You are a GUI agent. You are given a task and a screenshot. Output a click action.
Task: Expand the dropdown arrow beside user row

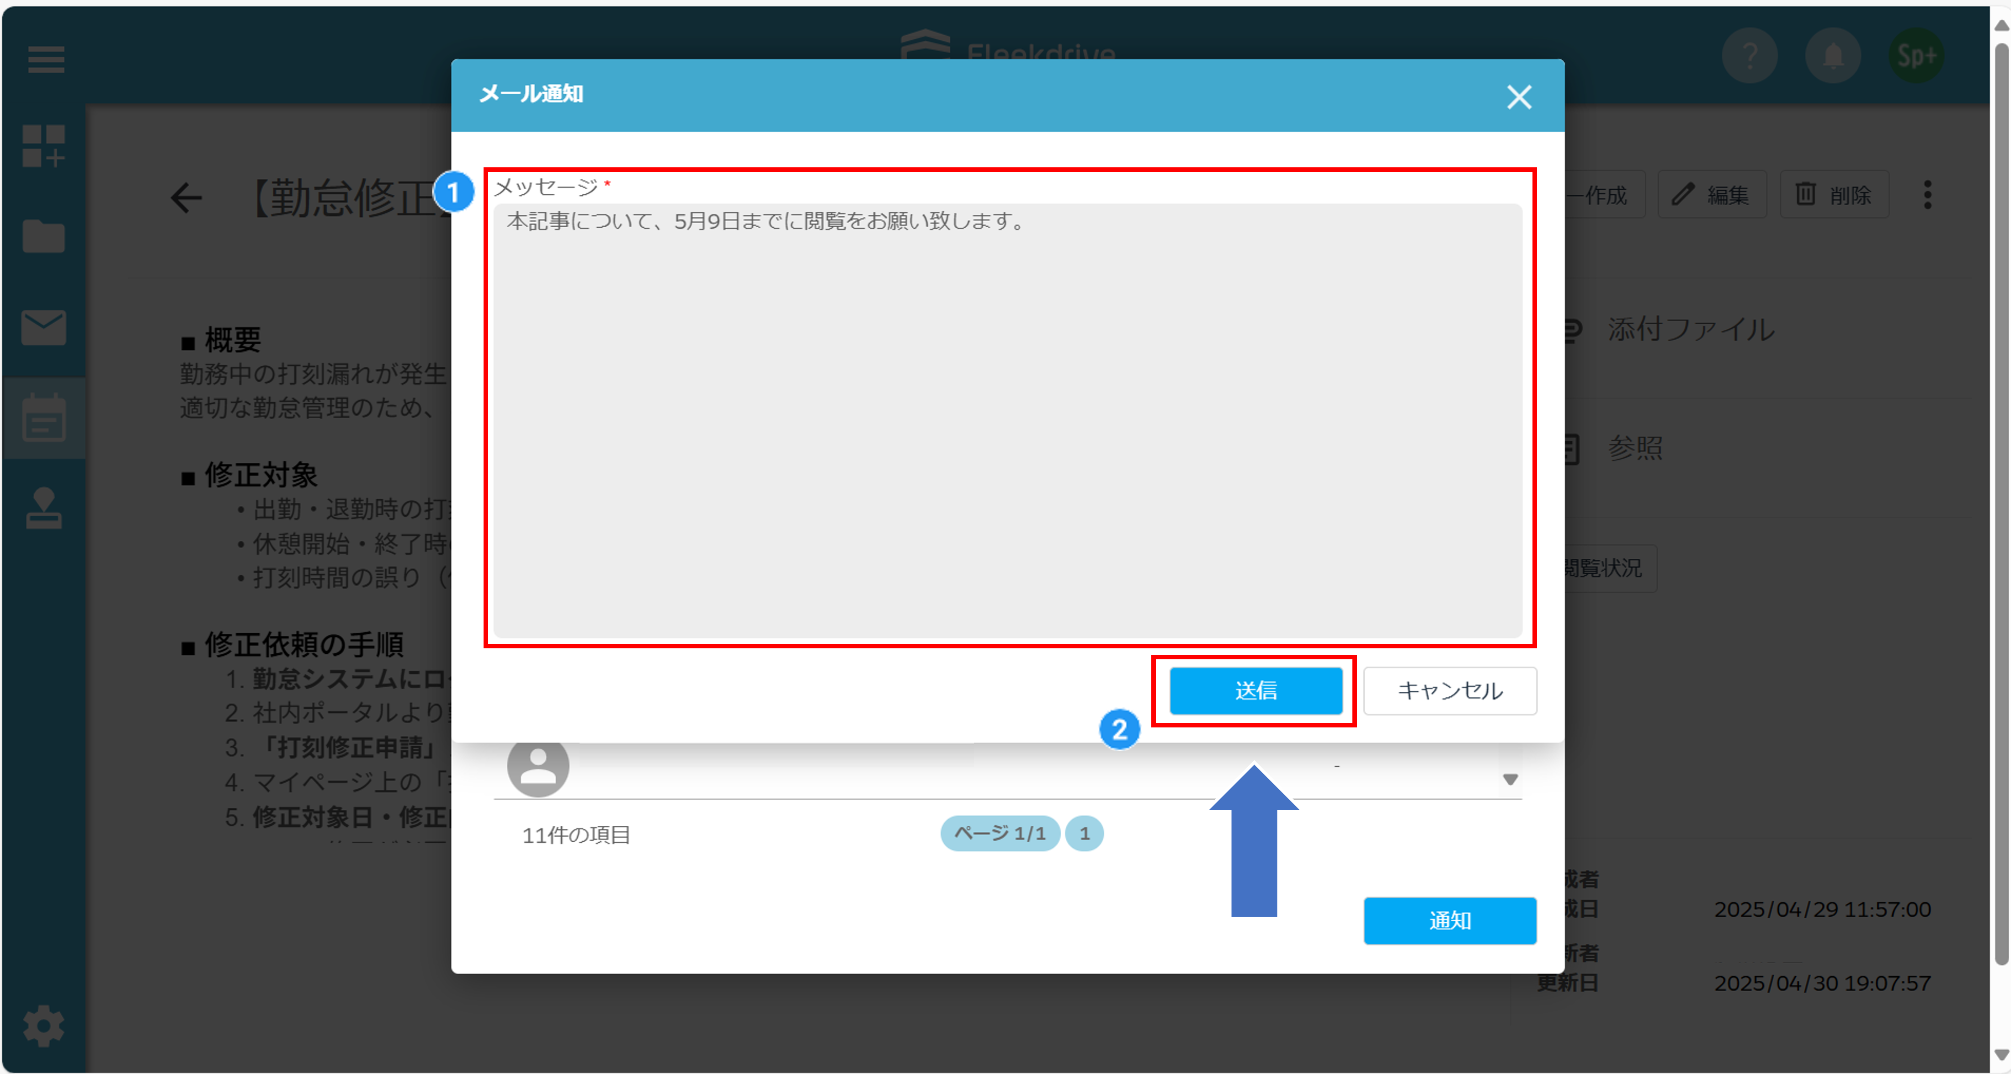click(1510, 780)
